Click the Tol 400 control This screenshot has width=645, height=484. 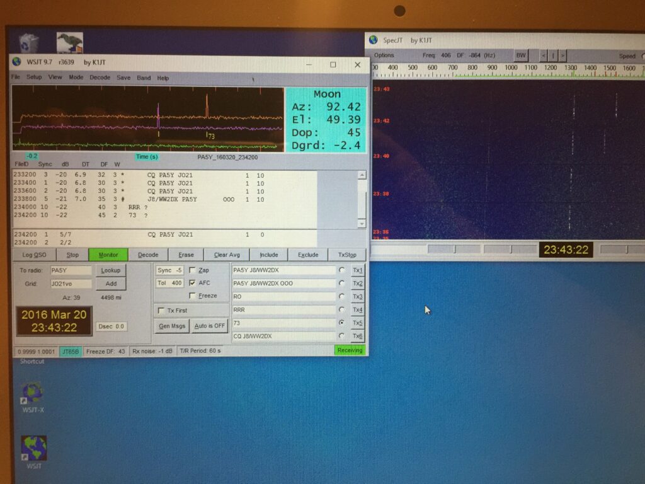(x=169, y=283)
